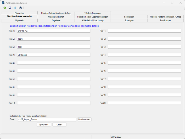Open the BA-Gruppen tab
Screen dimensions: 185x139
165,20
